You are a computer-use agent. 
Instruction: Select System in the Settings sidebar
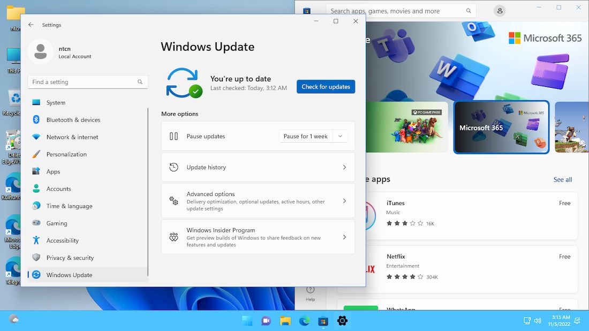click(88, 103)
